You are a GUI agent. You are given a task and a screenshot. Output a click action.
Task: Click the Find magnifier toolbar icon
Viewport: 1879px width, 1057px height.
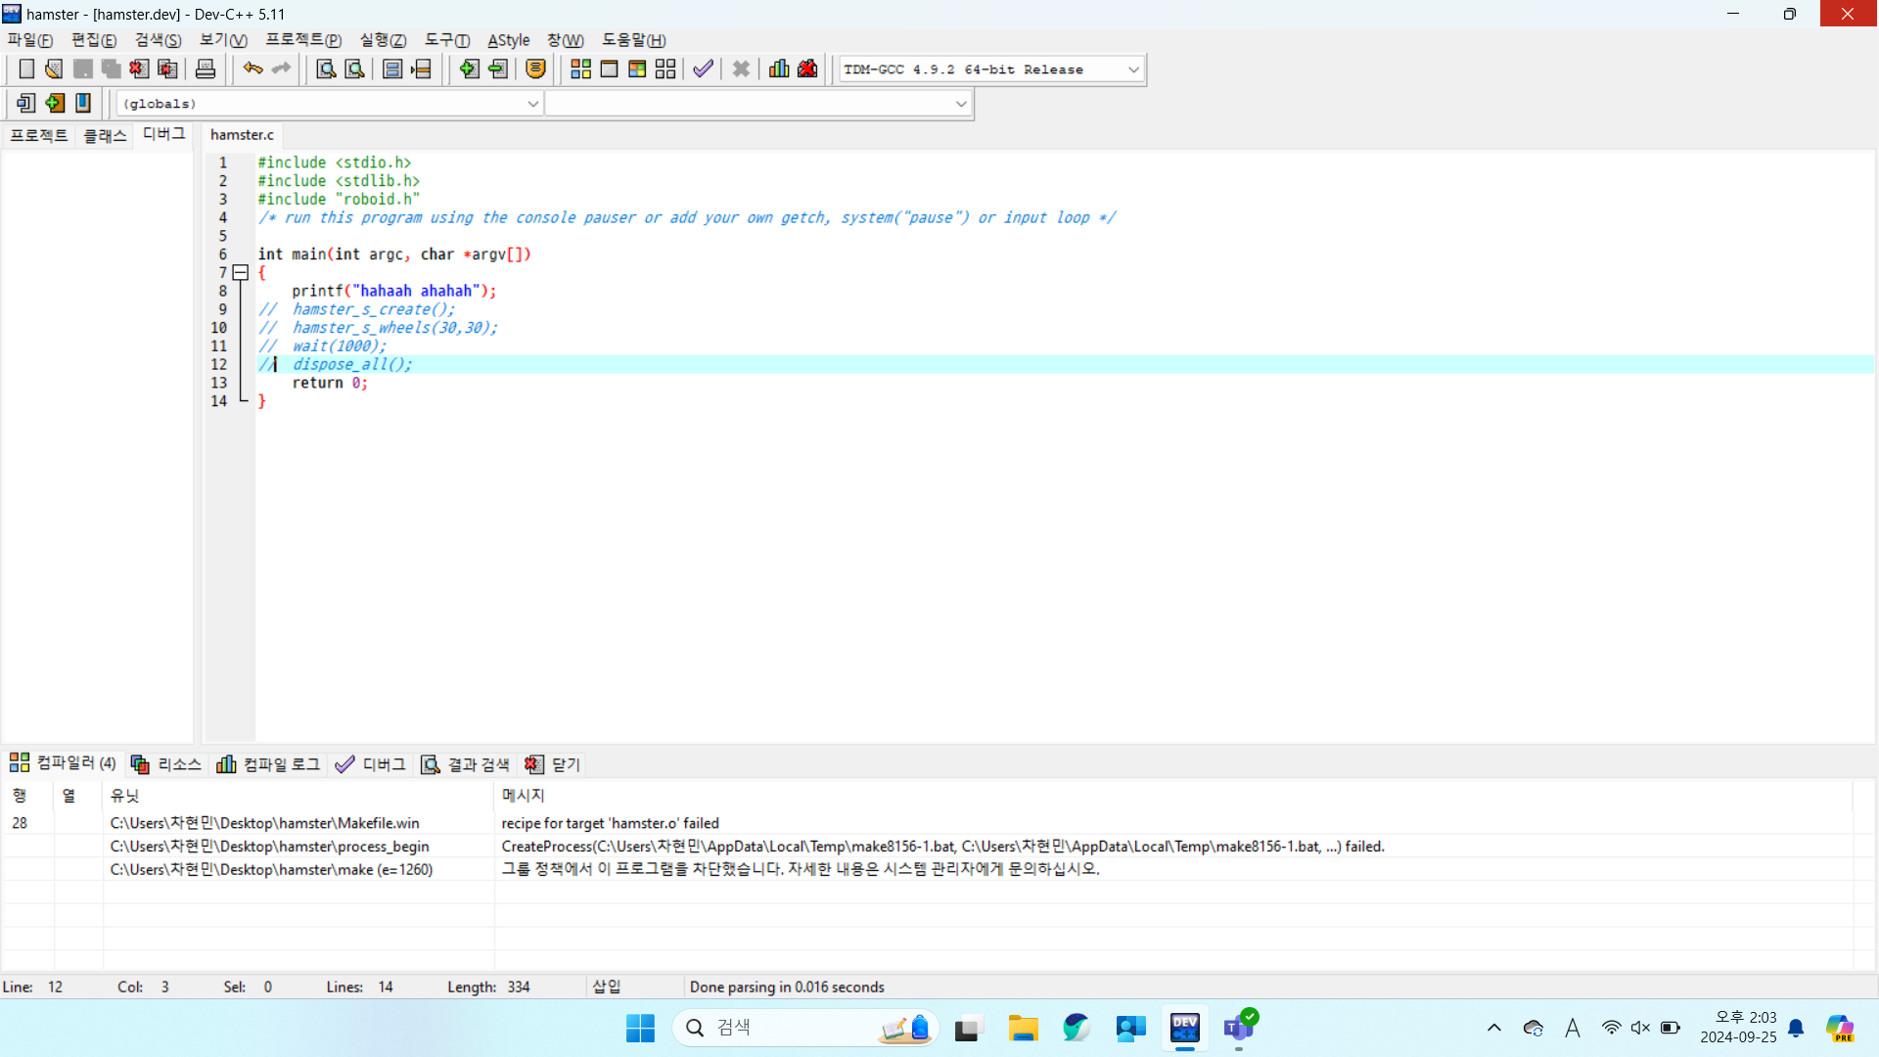click(326, 69)
